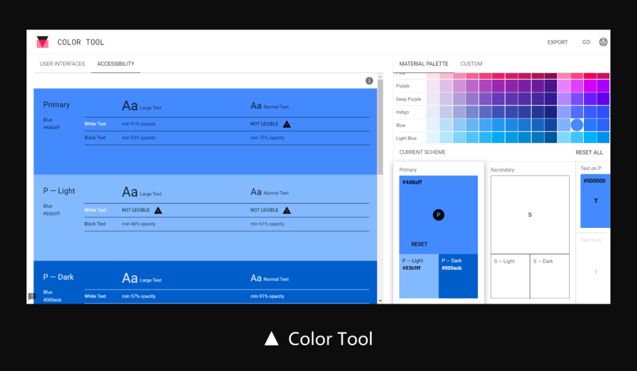The image size is (637, 371).
Task: Pick the last Purple row swatch
Action: click(603, 86)
